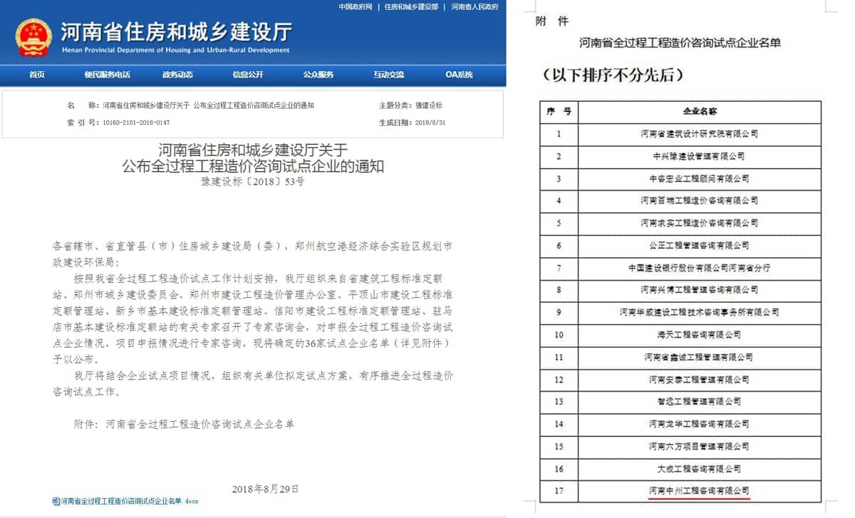Click the 中咨宏业工程顾问有限公司 cell
855x518 pixels.
(700, 179)
